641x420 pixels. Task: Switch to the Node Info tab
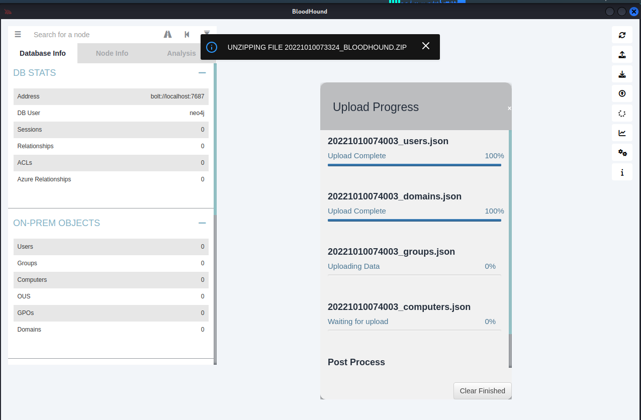coord(112,53)
